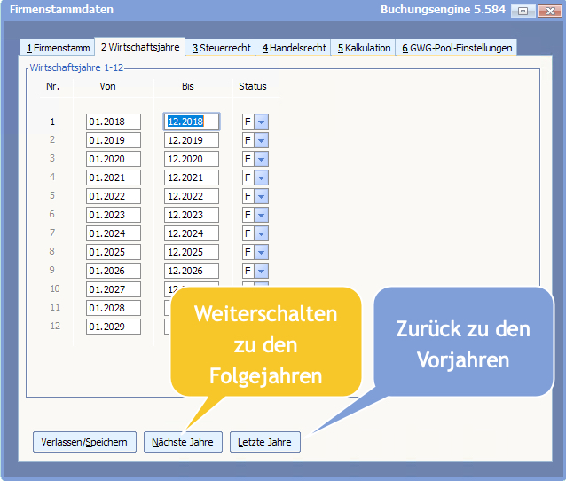Screen dimensions: 566x481
Task: Open the Firmenstamm tab
Action: pyautogui.click(x=58, y=48)
